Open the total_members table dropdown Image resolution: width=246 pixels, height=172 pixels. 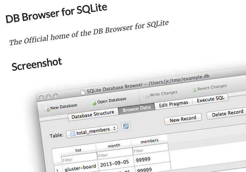[x=92, y=131]
